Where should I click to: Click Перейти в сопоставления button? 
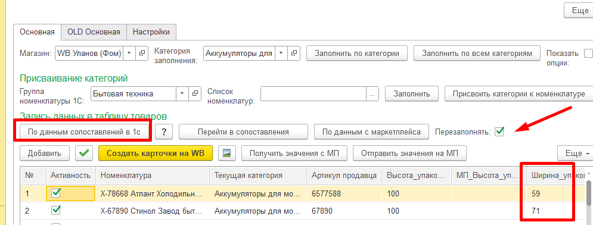243,132
